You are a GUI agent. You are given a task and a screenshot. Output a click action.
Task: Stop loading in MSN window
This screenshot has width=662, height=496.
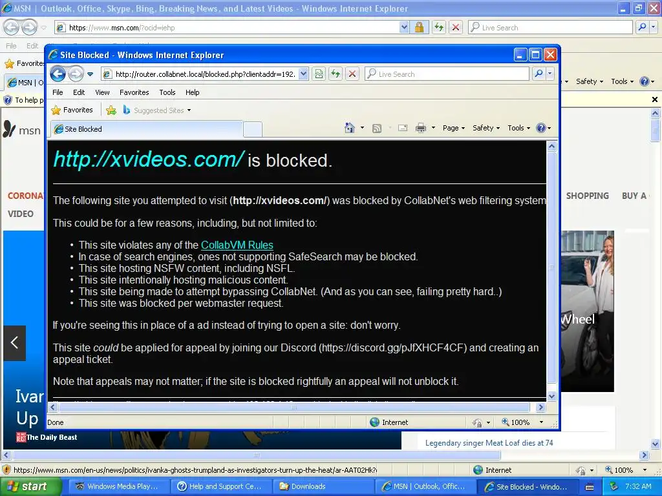[x=456, y=28]
